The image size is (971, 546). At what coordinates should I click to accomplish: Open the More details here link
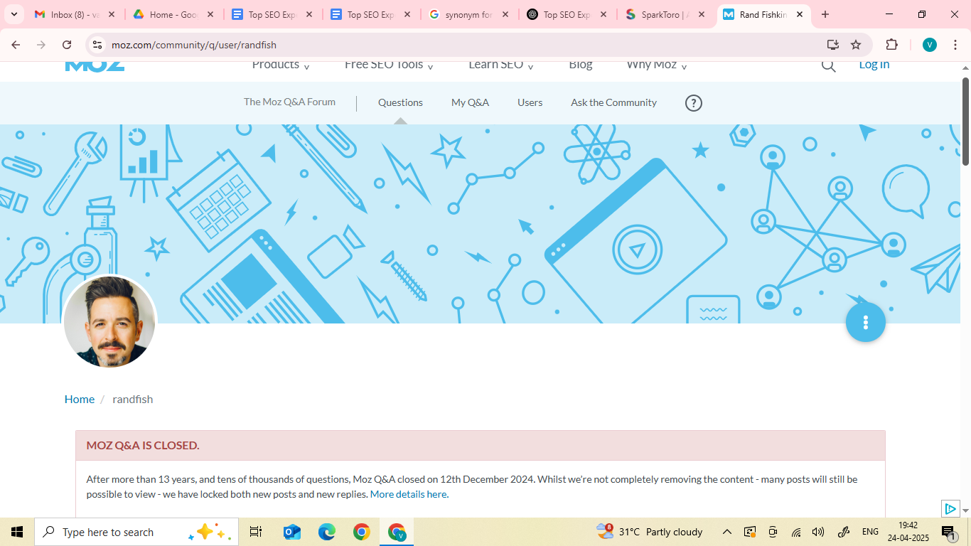[x=409, y=494]
